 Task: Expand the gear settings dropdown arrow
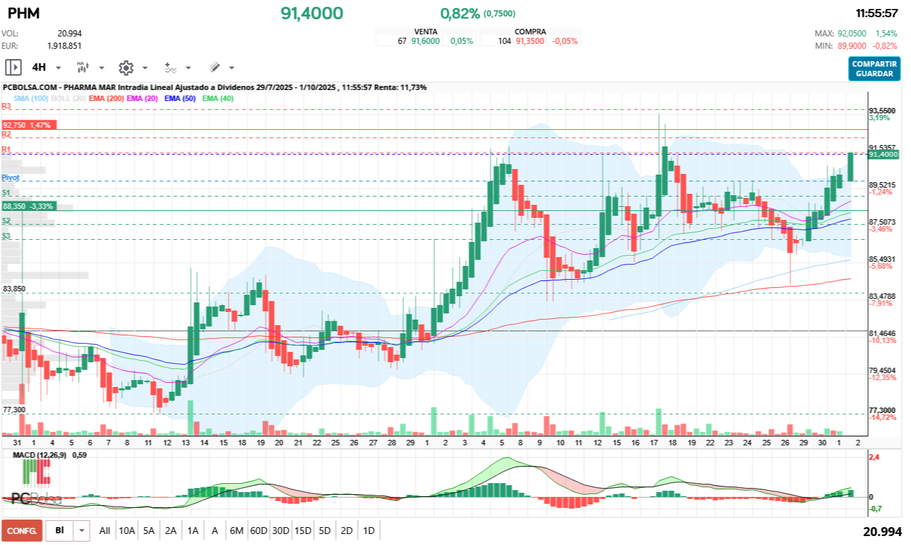145,68
